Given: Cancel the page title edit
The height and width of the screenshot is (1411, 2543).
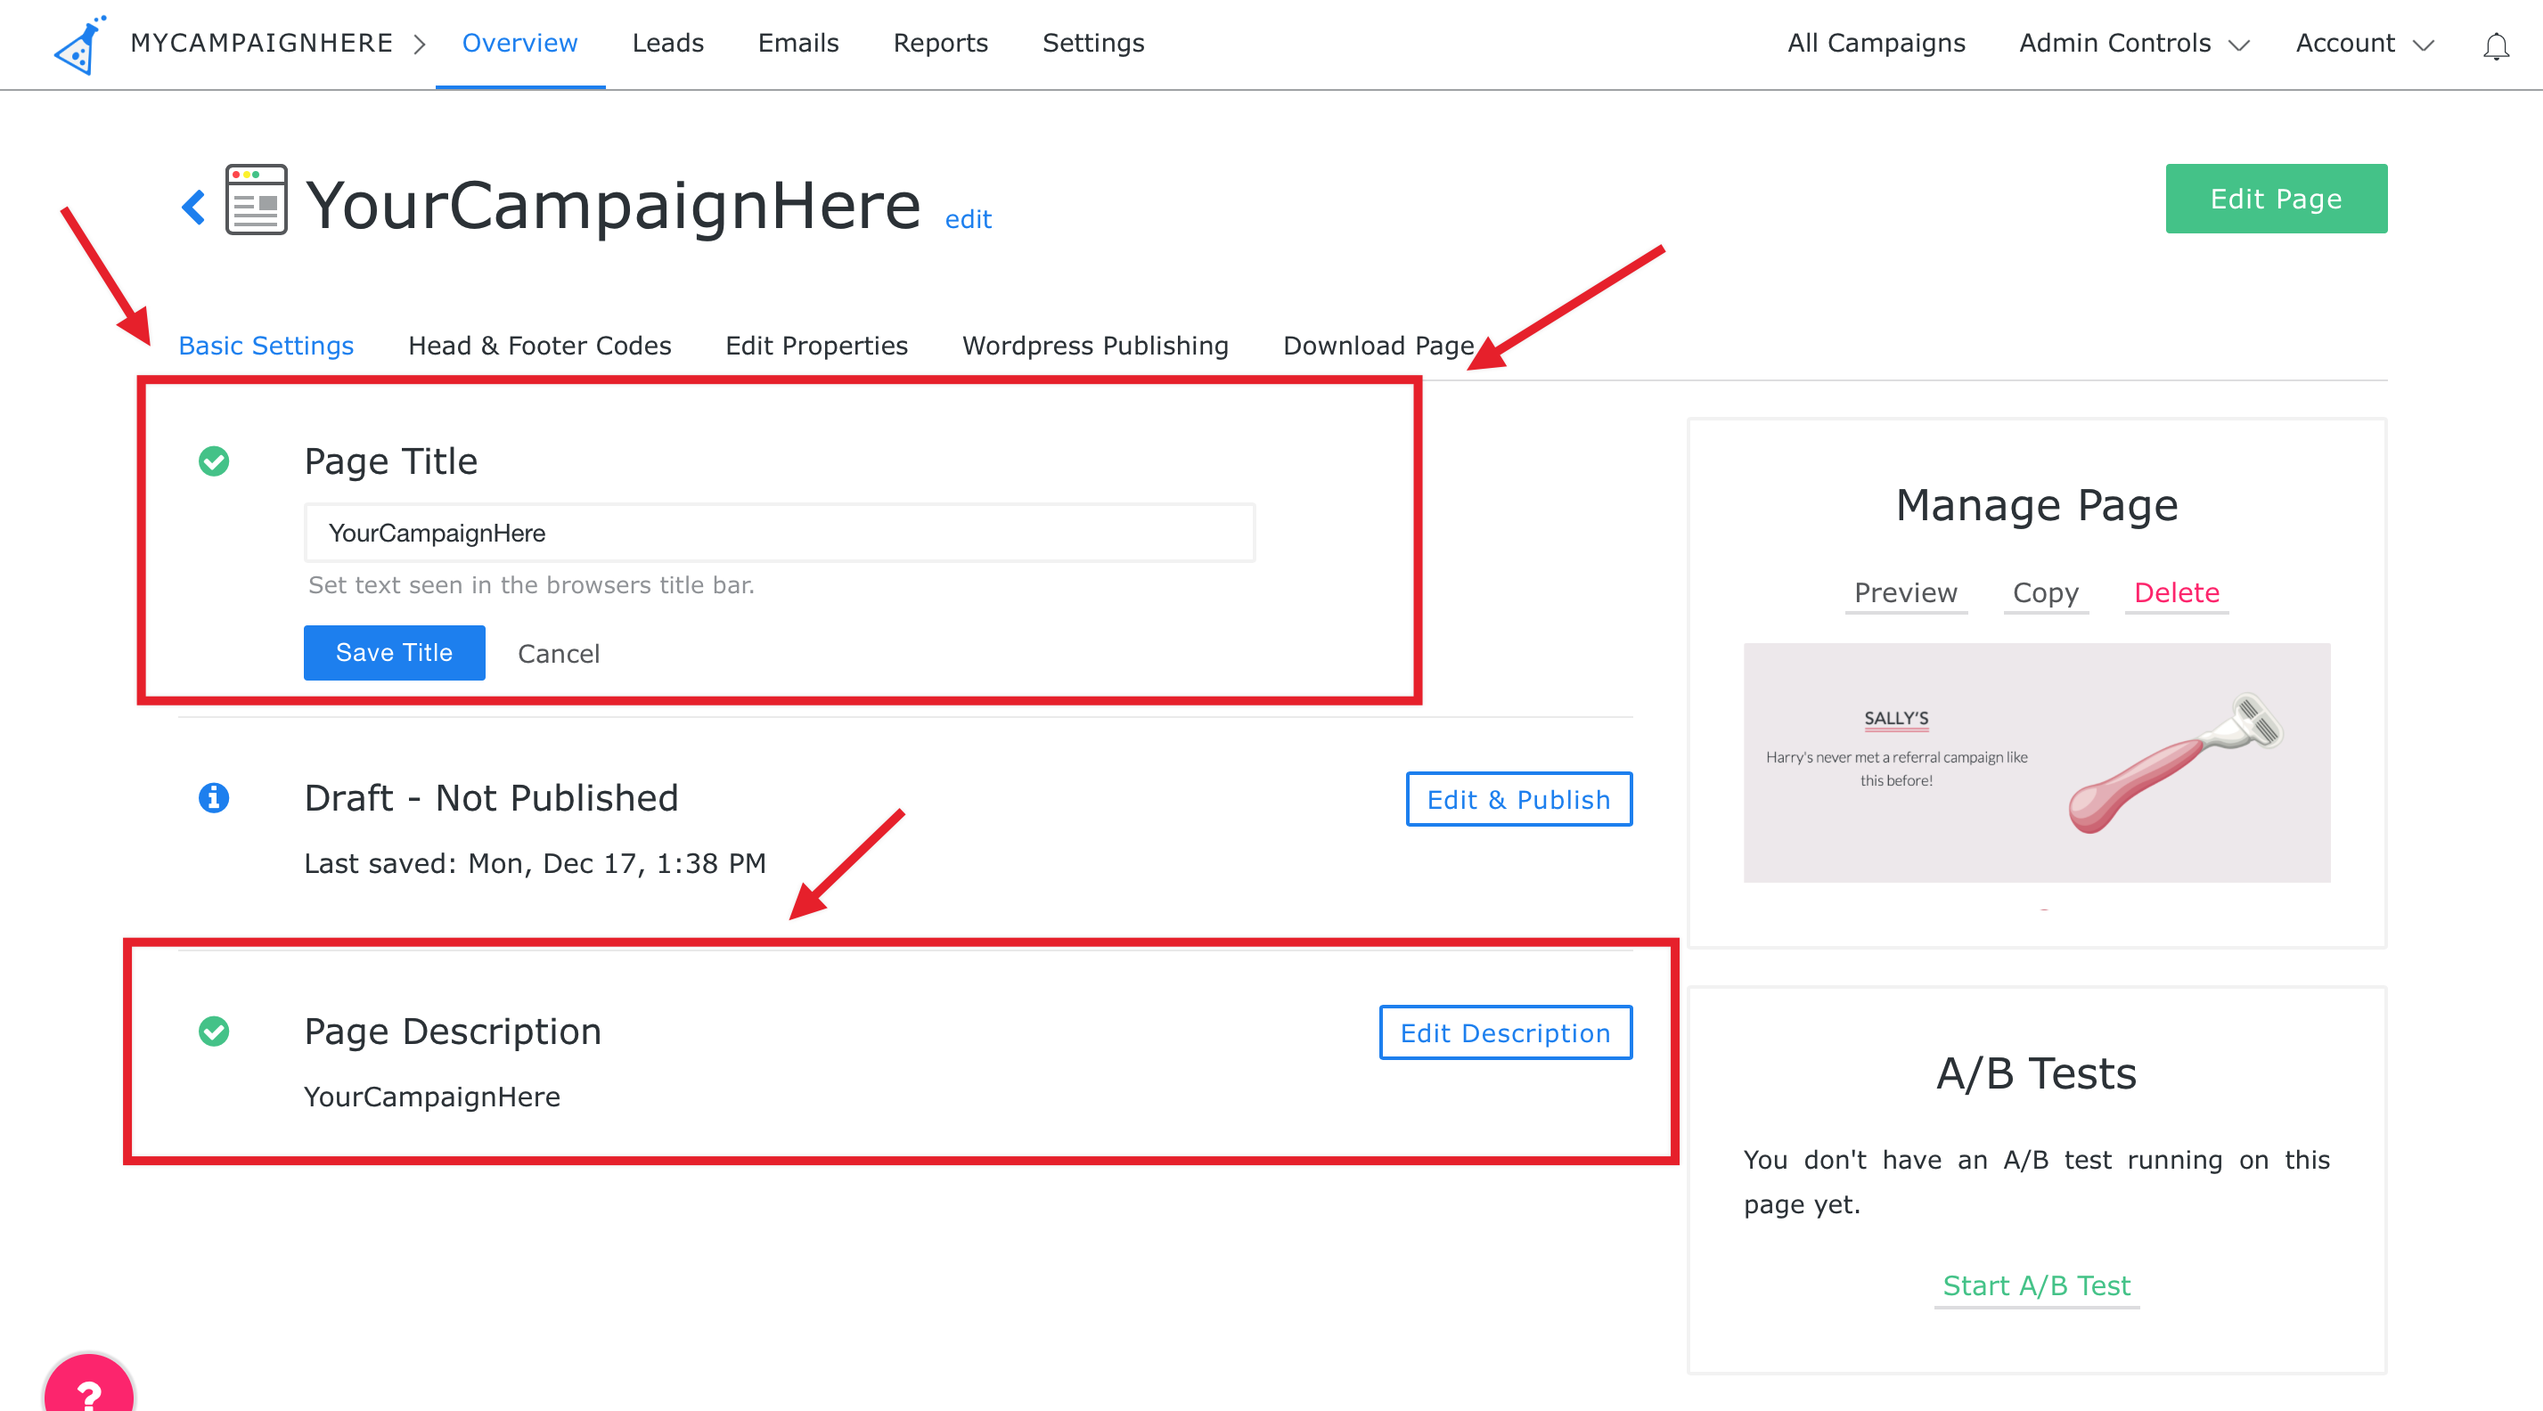Looking at the screenshot, I should [559, 653].
